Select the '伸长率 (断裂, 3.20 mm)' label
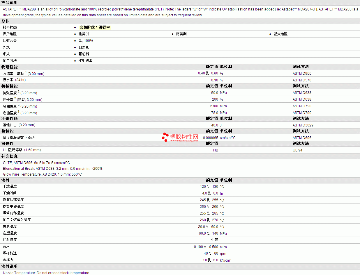Image resolution: width=360 pixels, height=275 pixels. (x=22, y=99)
